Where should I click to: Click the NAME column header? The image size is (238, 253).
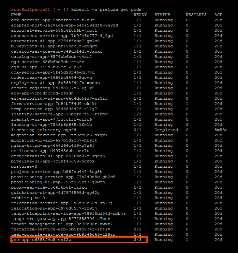16,15
